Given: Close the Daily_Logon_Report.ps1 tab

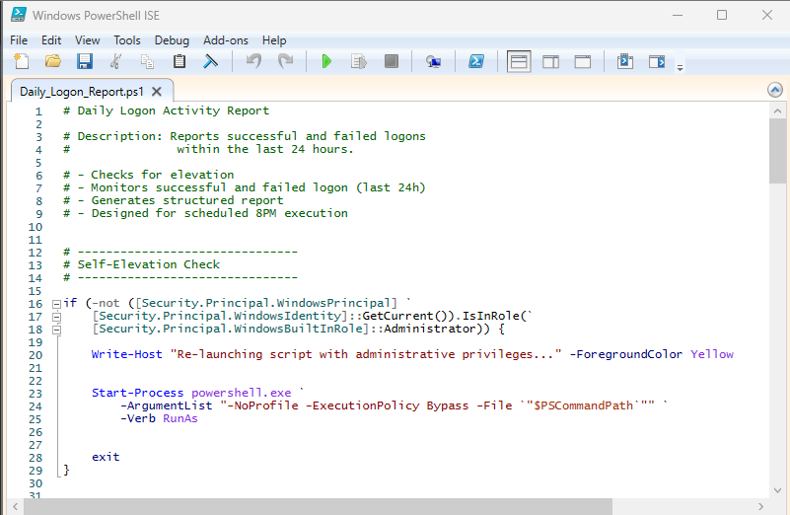Looking at the screenshot, I should [157, 91].
